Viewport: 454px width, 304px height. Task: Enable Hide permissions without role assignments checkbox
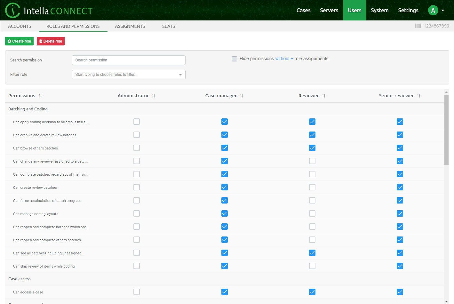click(235, 59)
